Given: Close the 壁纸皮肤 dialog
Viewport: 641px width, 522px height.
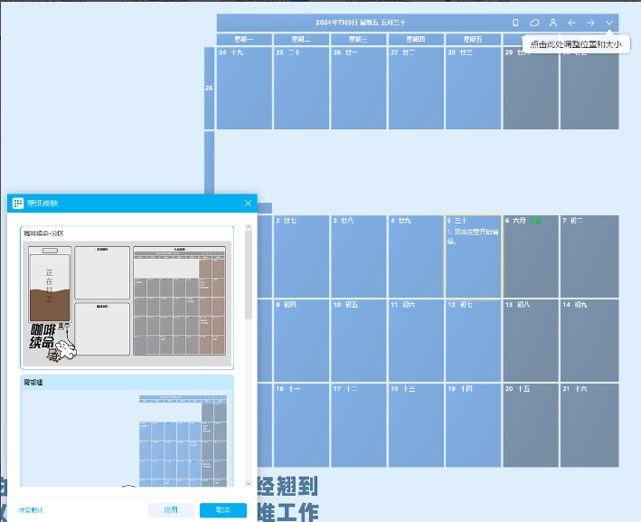Looking at the screenshot, I should coord(248,204).
